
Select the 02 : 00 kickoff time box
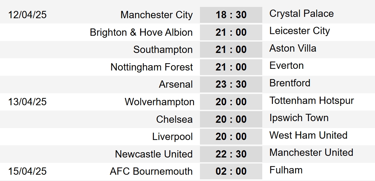231,171
